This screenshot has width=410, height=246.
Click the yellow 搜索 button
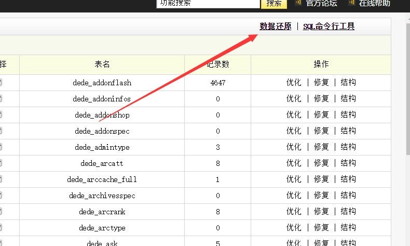[x=274, y=4]
